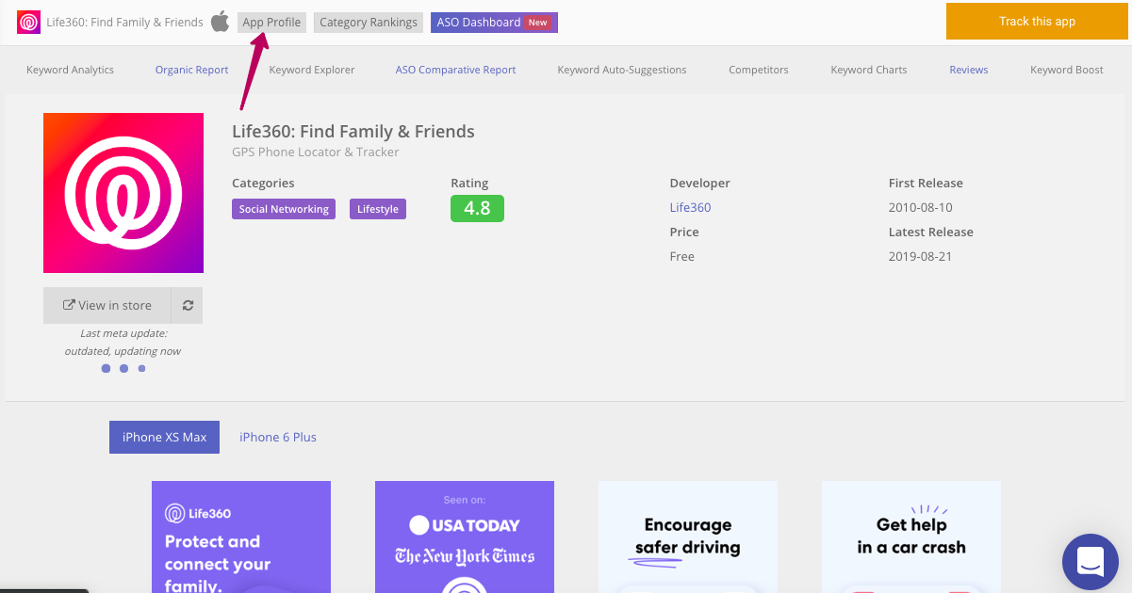Go to Keyword Analytics
This screenshot has width=1132, height=593.
(x=71, y=70)
